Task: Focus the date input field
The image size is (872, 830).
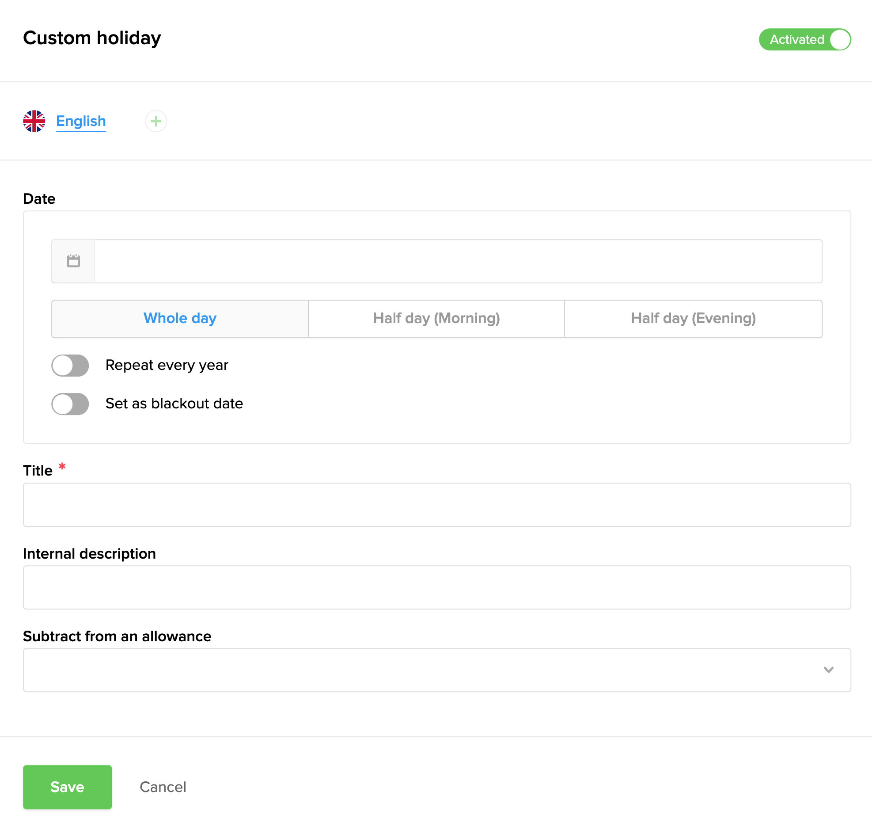Action: 458,261
